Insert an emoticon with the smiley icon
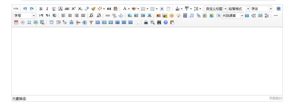Screen dimensions: 301x106 pyautogui.click(x=172, y=16)
